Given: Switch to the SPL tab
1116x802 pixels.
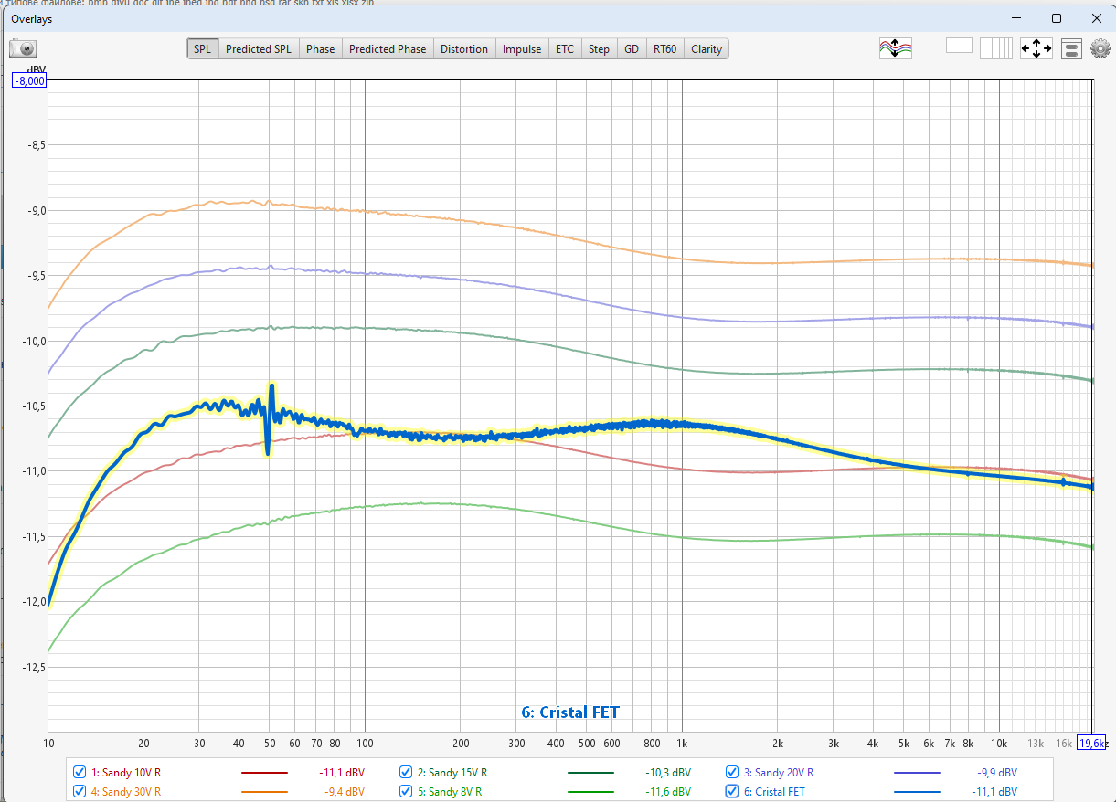Looking at the screenshot, I should pos(203,49).
